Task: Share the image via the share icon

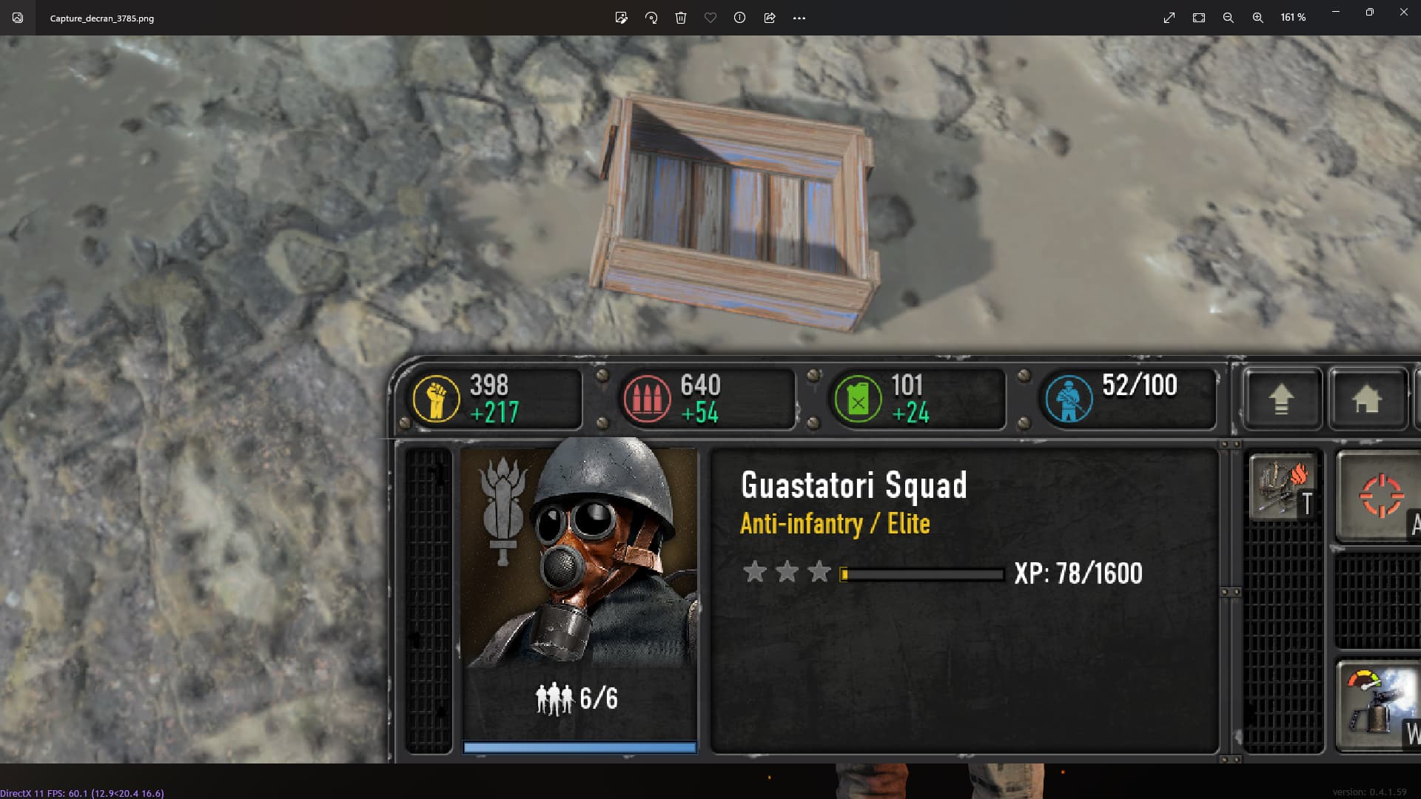Action: [x=770, y=18]
